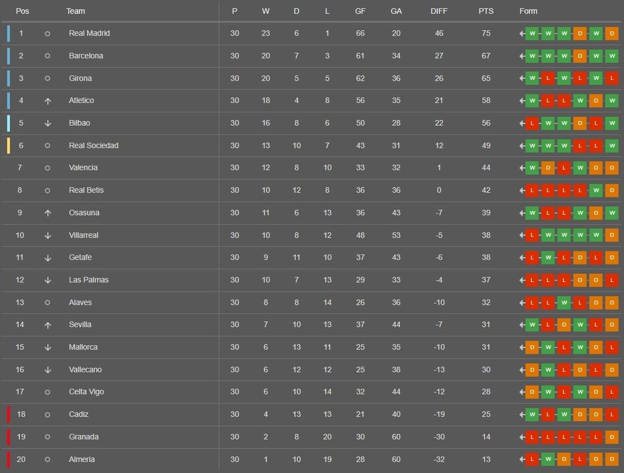The width and height of the screenshot is (624, 473).
Task: Click Sevilla's up-arrow movement icon
Action: click(47, 324)
